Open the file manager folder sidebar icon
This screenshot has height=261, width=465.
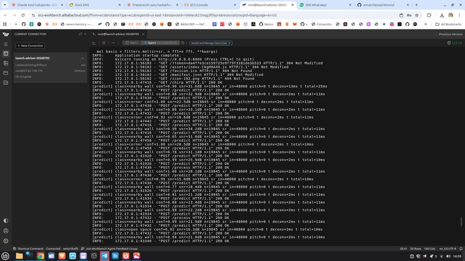pyautogui.click(x=6, y=73)
